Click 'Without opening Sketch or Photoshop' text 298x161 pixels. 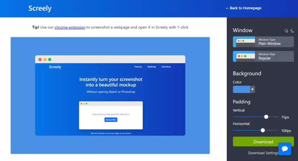tap(111, 92)
